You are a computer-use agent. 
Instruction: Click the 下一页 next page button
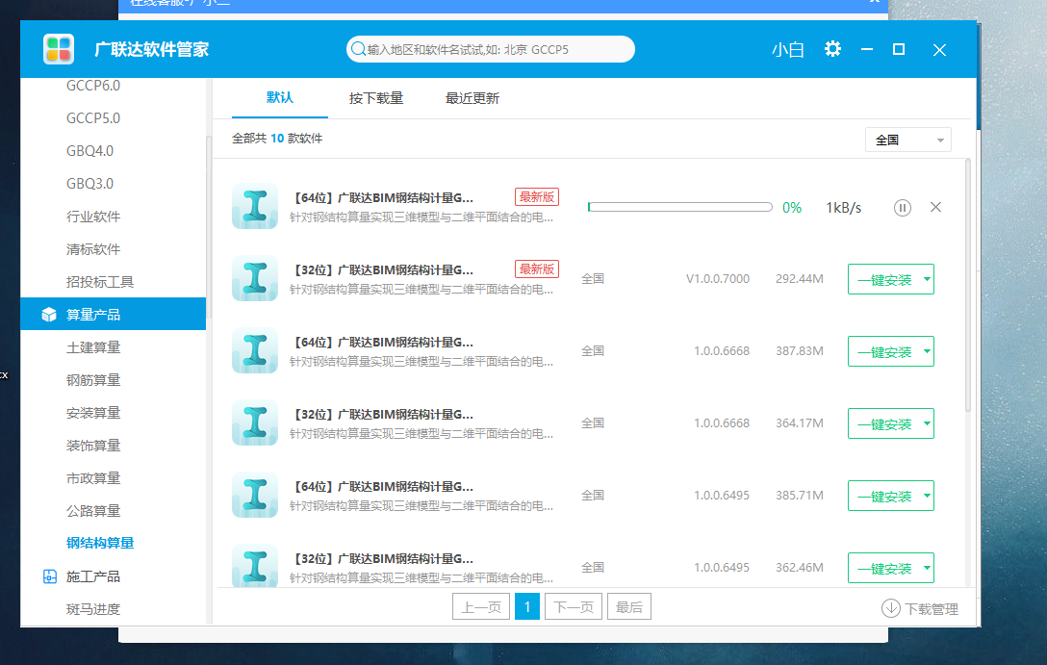(573, 607)
